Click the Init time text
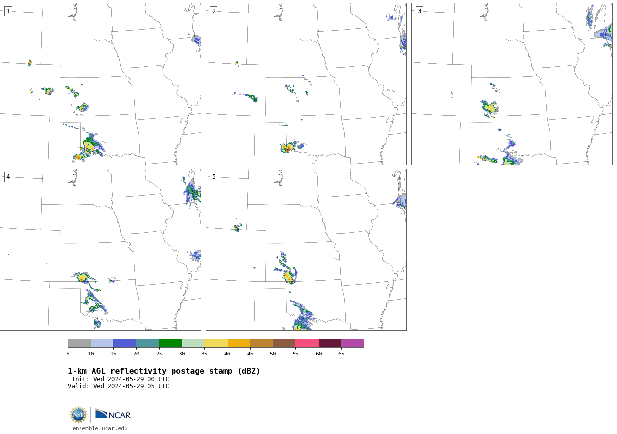This screenshot has height=434, width=617. (x=121, y=379)
